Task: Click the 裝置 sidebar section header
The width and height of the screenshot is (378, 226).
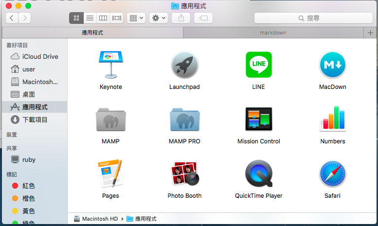Action: 12,135
